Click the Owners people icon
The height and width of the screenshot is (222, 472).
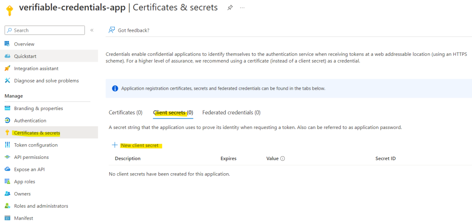tap(7, 194)
